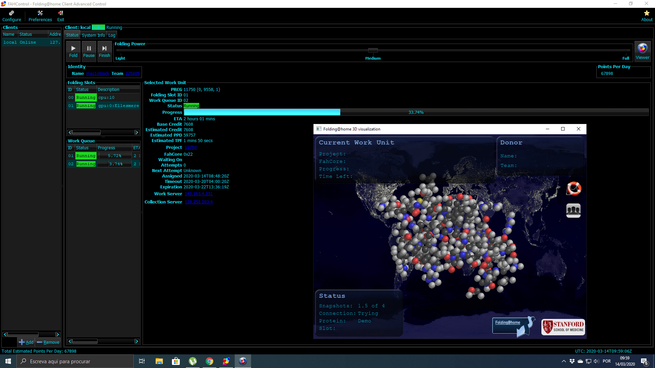Maximize the 3D visualization window
The width and height of the screenshot is (655, 368).
click(x=563, y=129)
